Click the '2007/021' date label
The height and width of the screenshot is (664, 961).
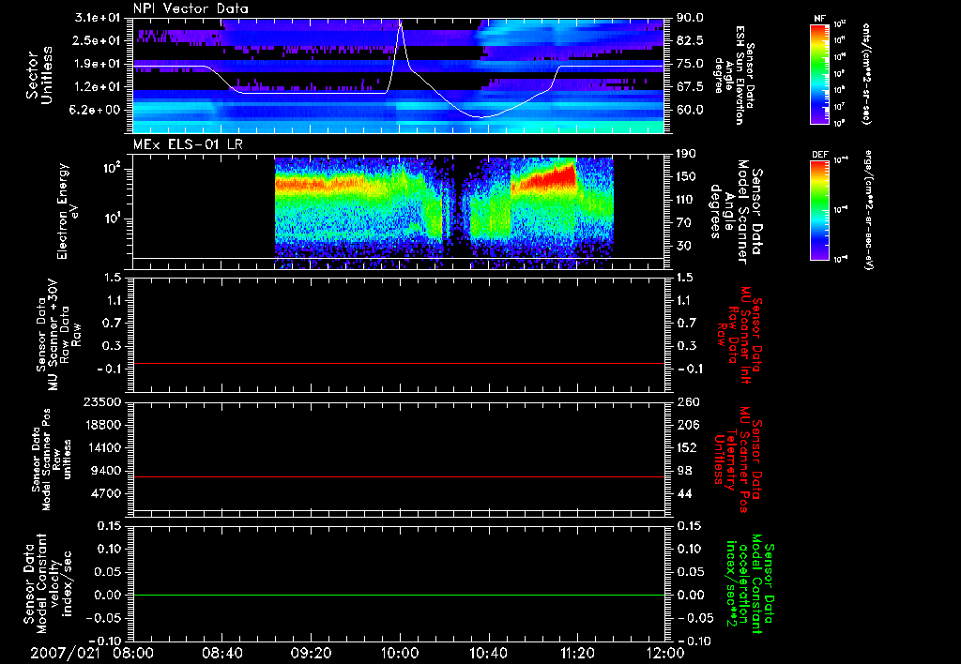click(x=65, y=653)
